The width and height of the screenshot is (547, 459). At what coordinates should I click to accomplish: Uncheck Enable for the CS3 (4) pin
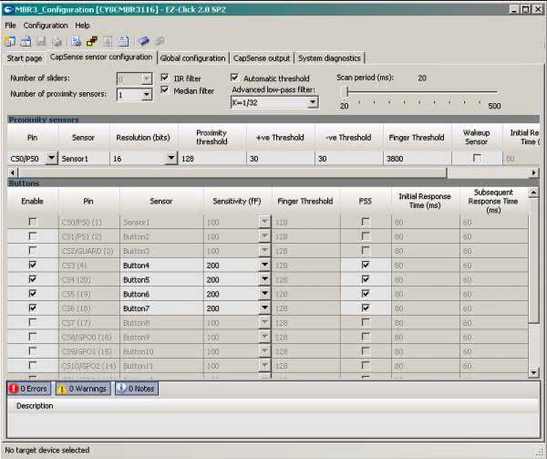click(33, 266)
